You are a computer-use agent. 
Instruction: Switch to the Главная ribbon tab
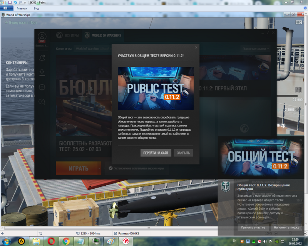point(22,8)
